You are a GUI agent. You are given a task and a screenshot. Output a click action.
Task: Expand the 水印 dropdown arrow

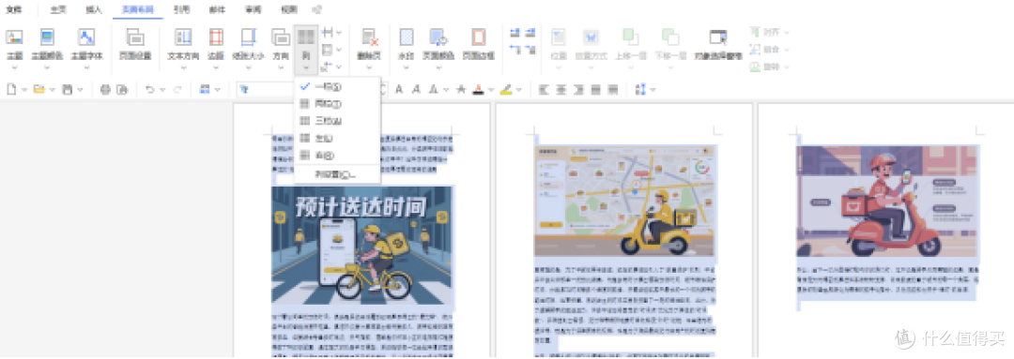(407, 67)
